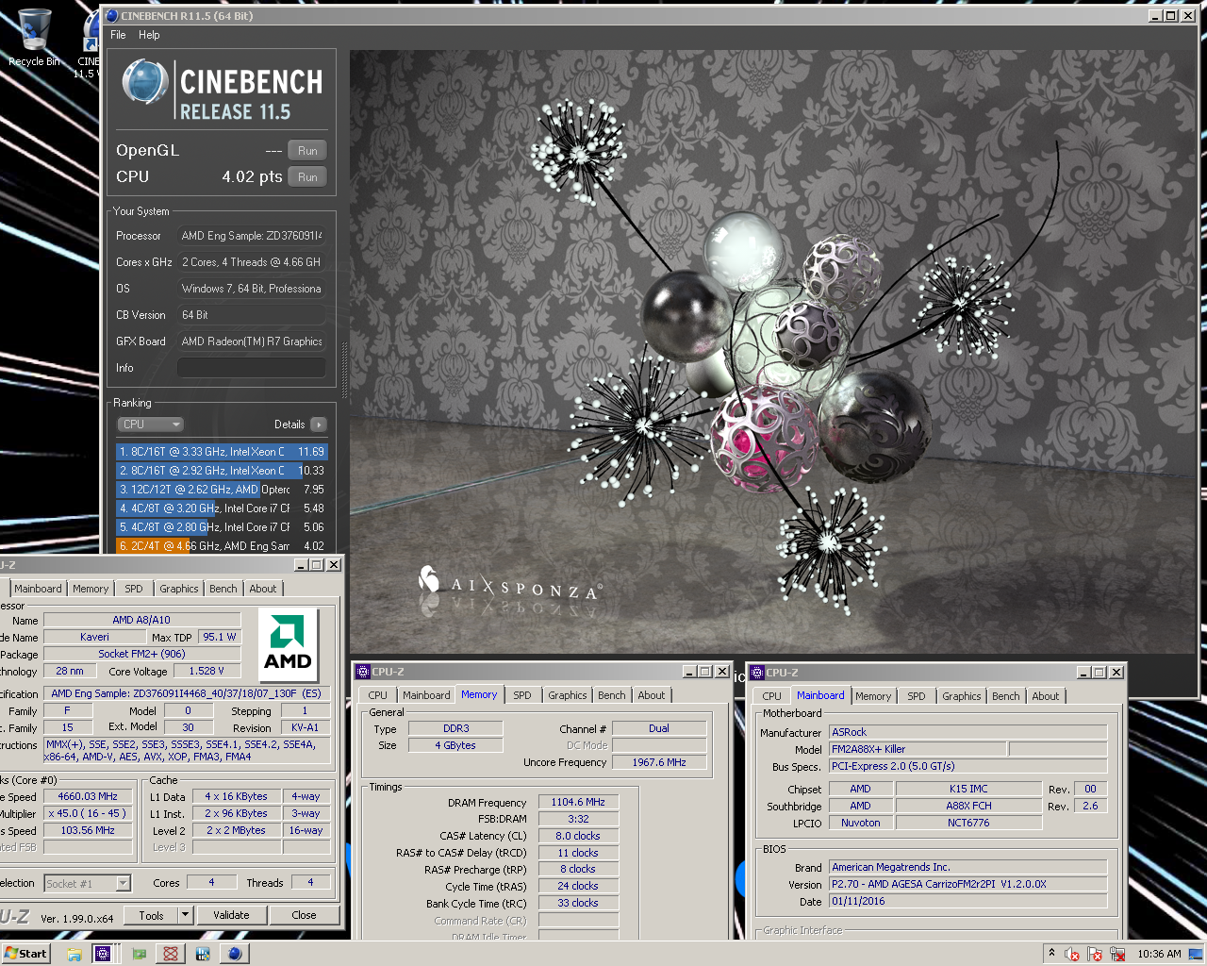Click the AixSponza render viewport
Screen dimensions: 1207x966
pyautogui.click(x=772, y=351)
